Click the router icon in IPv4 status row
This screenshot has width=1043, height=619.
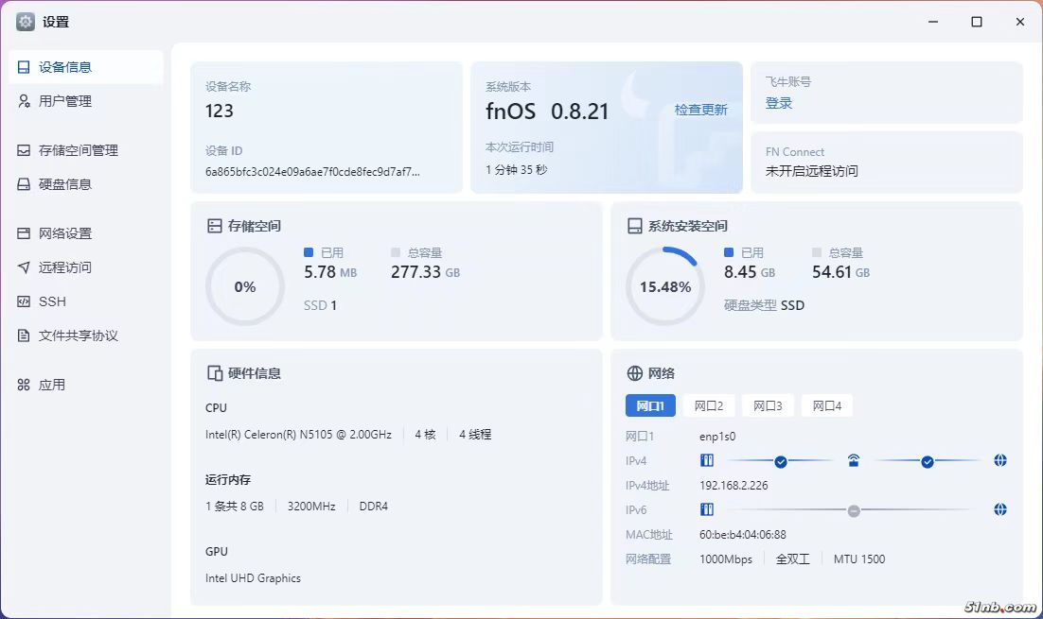pos(854,461)
